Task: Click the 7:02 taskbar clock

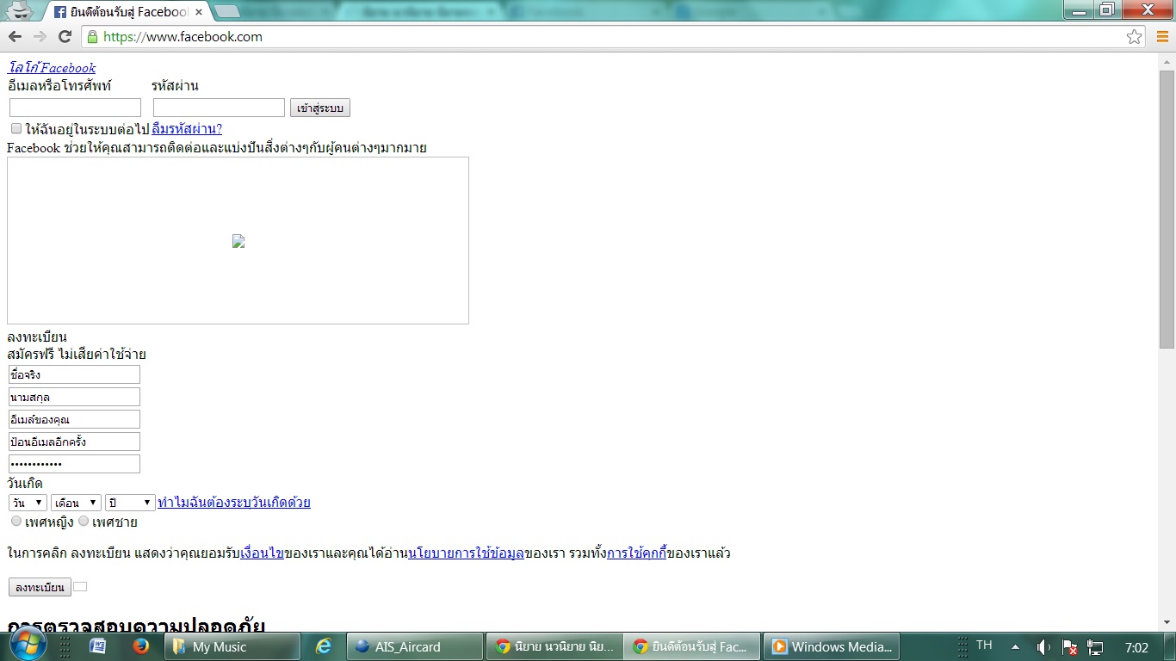Action: (1136, 647)
